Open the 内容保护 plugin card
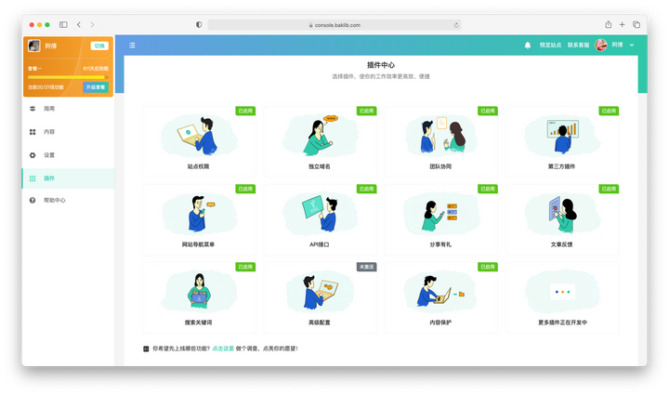 [x=441, y=297]
